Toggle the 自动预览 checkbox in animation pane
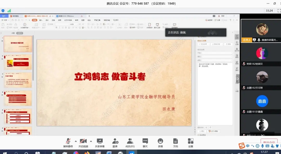Screen dimensions: 281x154 198,135
